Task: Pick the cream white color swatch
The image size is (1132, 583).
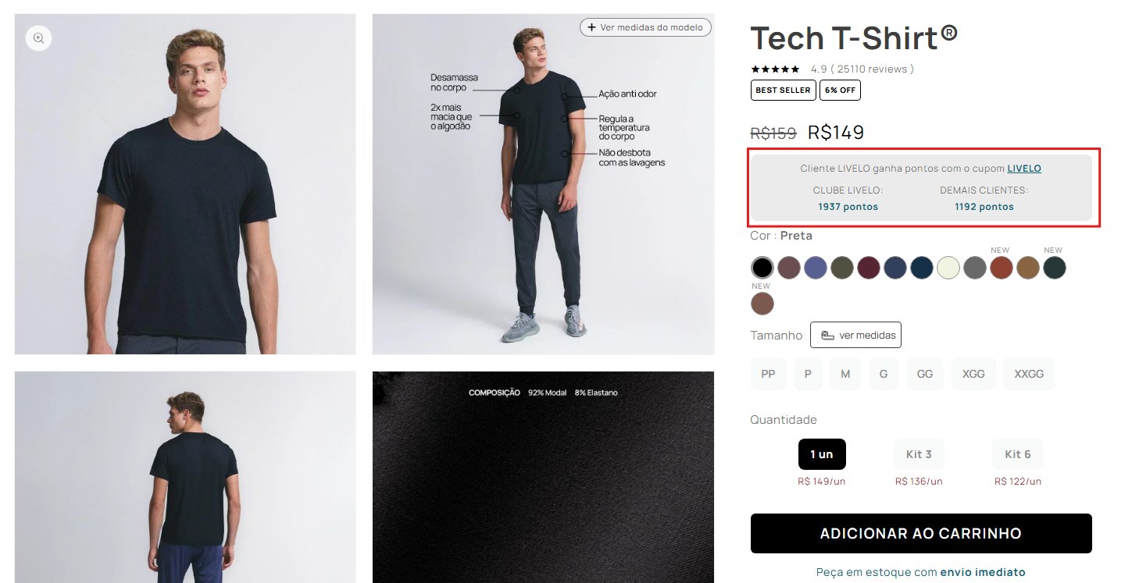Action: pos(948,268)
